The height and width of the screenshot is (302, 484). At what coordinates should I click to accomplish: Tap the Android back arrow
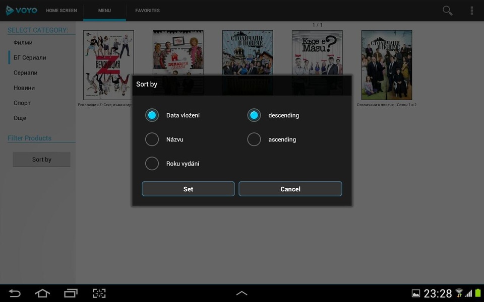[x=14, y=293]
